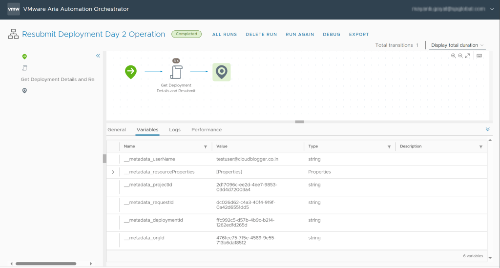
Task: Expand the __metadata_resourceProperties row
Action: point(113,172)
